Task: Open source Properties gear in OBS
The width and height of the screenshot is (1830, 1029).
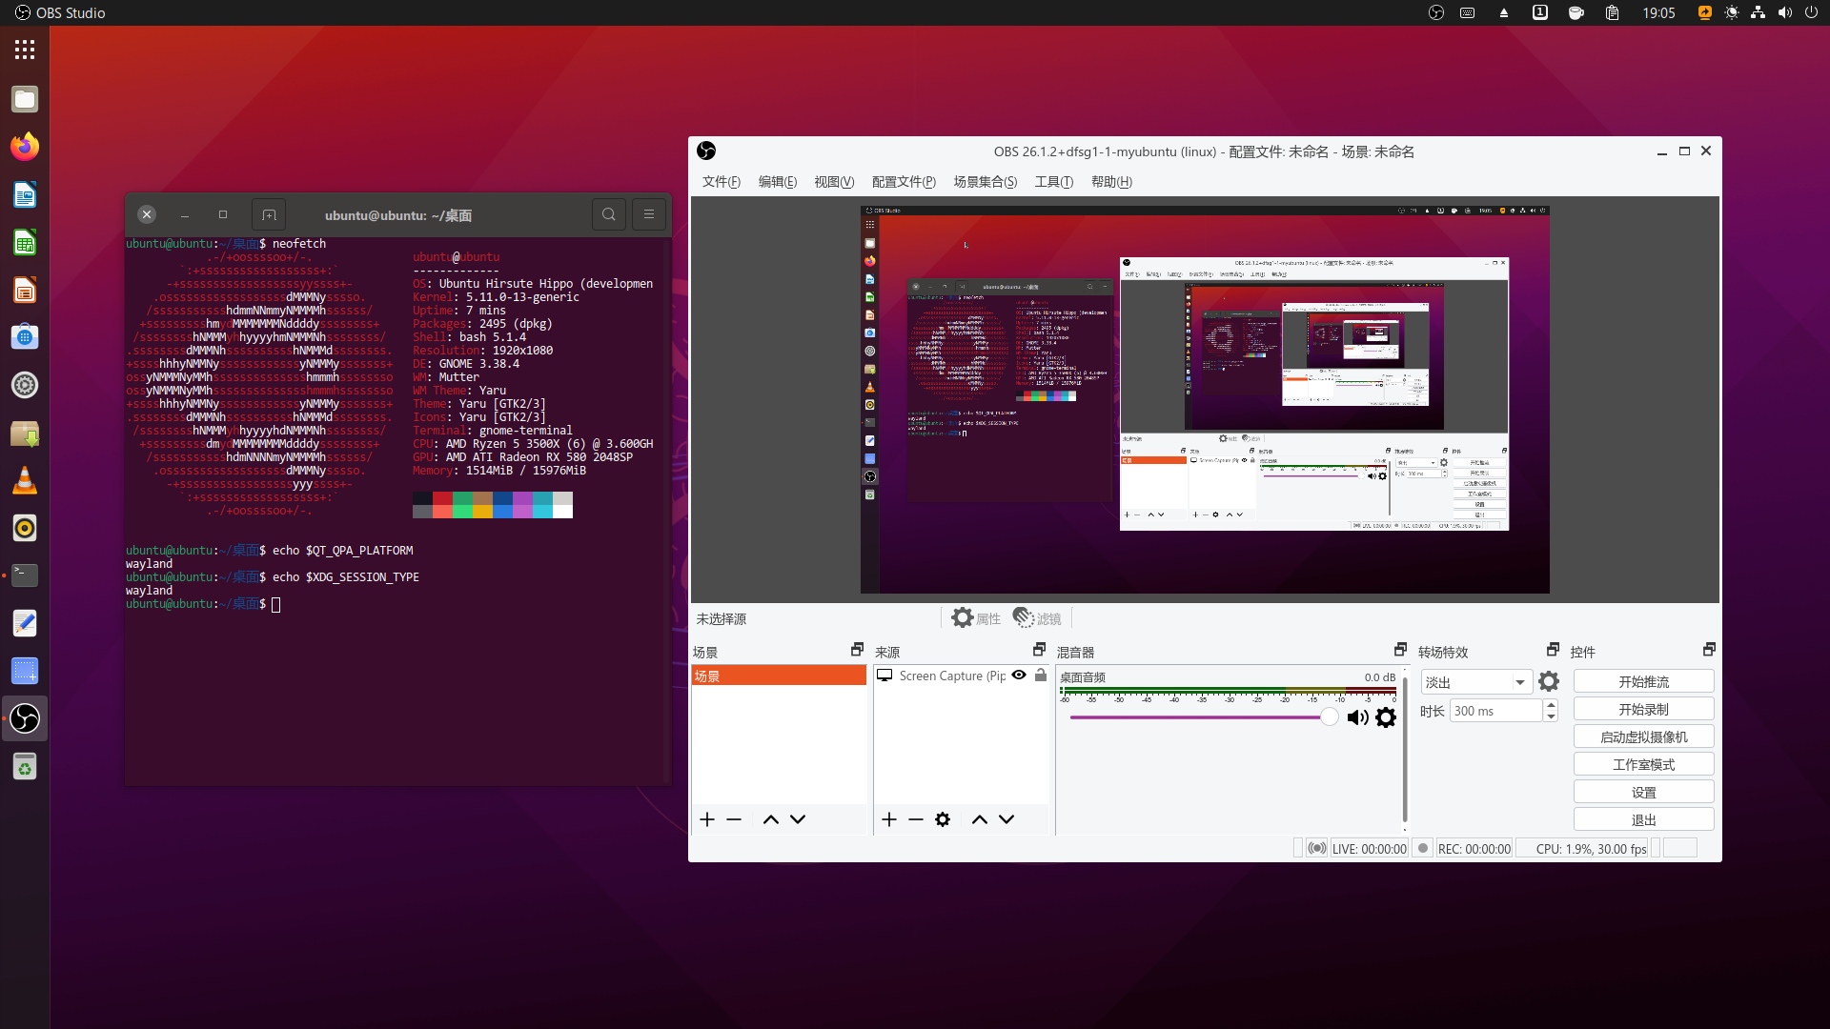Action: click(976, 617)
